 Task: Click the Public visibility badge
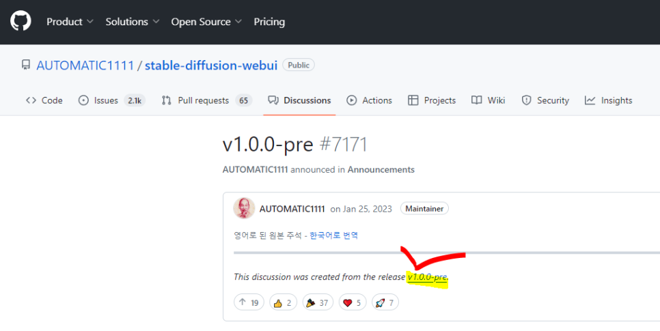tap(299, 66)
